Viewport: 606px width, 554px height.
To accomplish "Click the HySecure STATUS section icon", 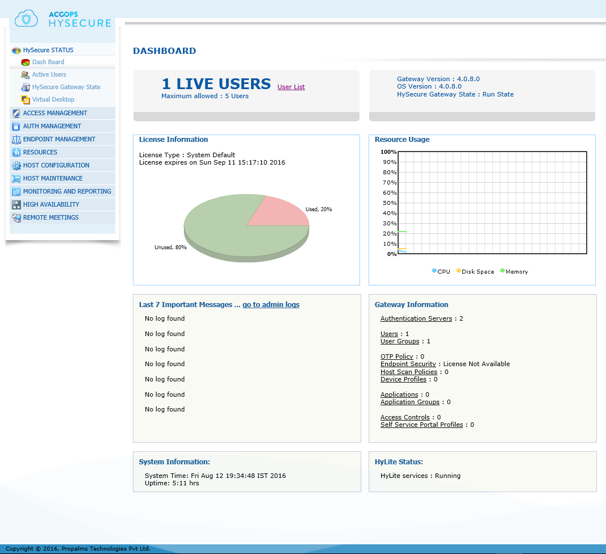I will (16, 50).
